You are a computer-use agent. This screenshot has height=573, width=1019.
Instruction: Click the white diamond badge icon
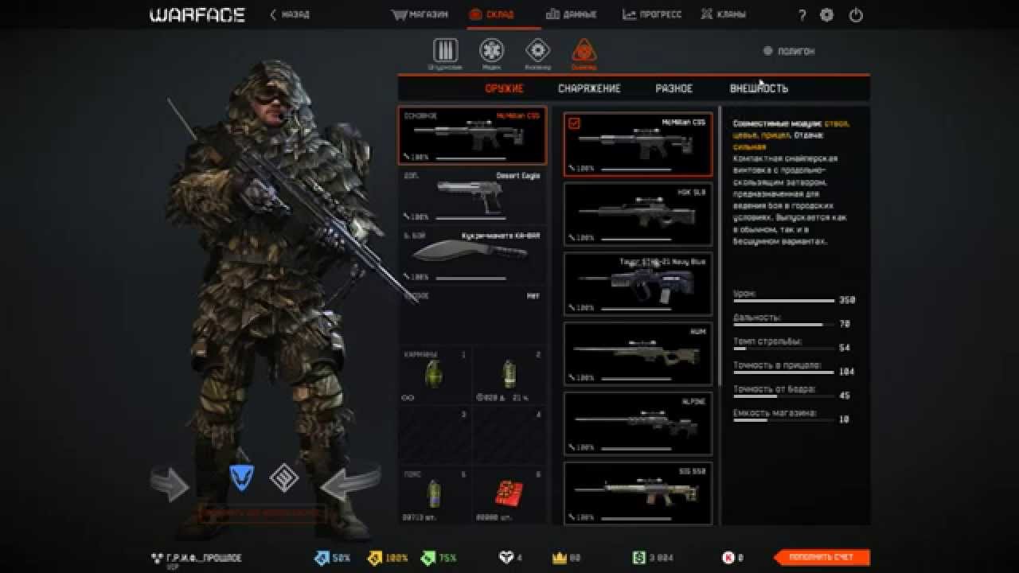283,477
